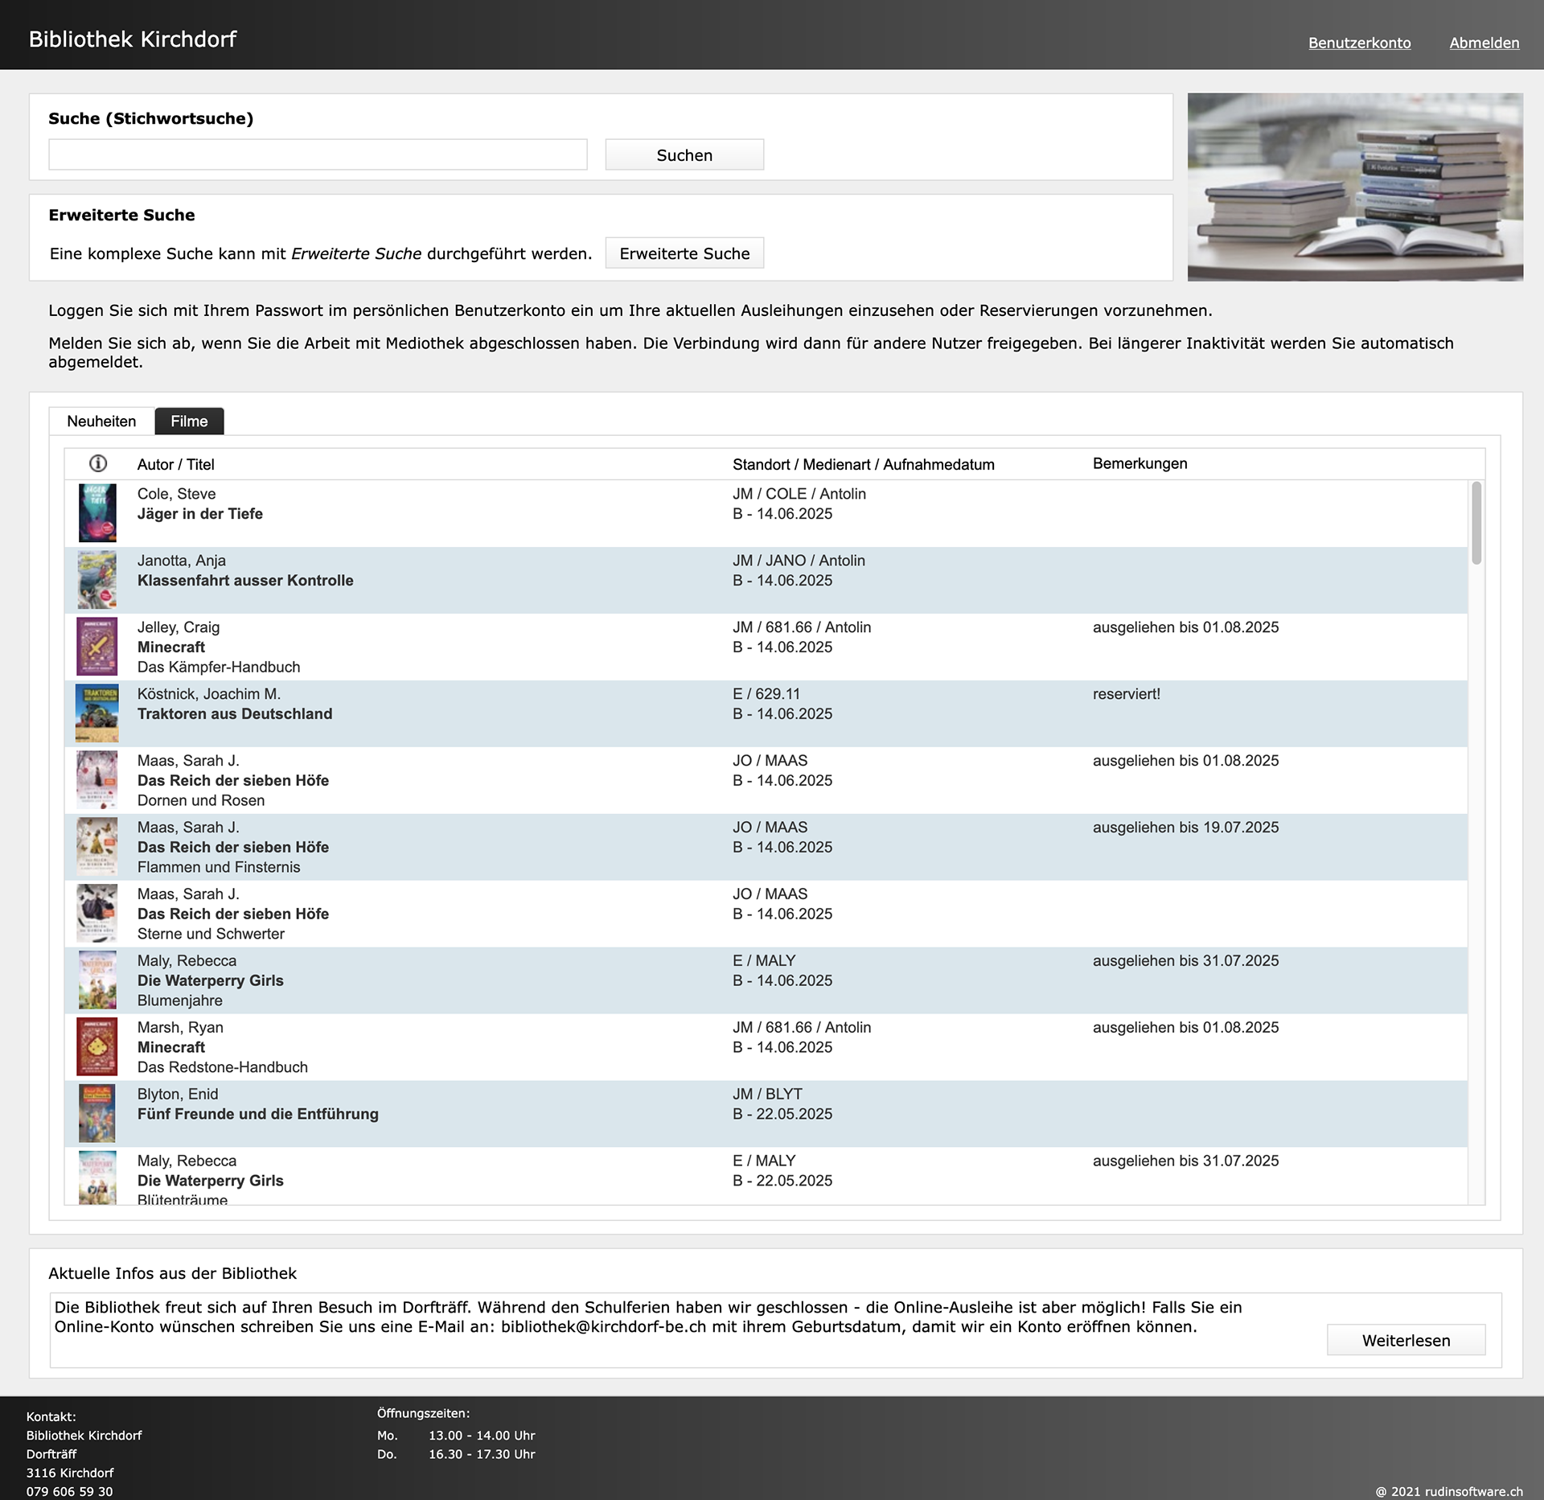
Task: Click author Jelley, Craig
Action: click(179, 627)
